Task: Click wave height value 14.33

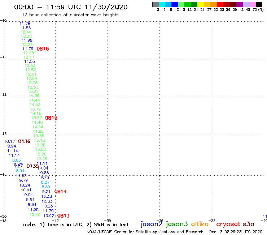Action: click(x=35, y=104)
